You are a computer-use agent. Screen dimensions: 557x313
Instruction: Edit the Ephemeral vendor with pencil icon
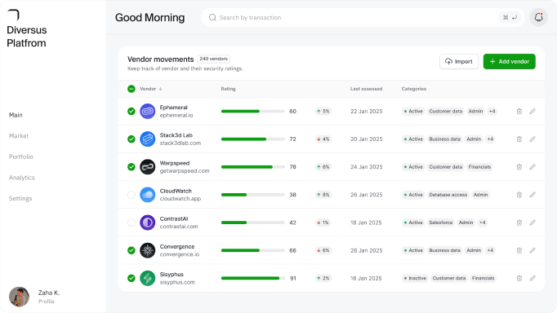pyautogui.click(x=532, y=112)
